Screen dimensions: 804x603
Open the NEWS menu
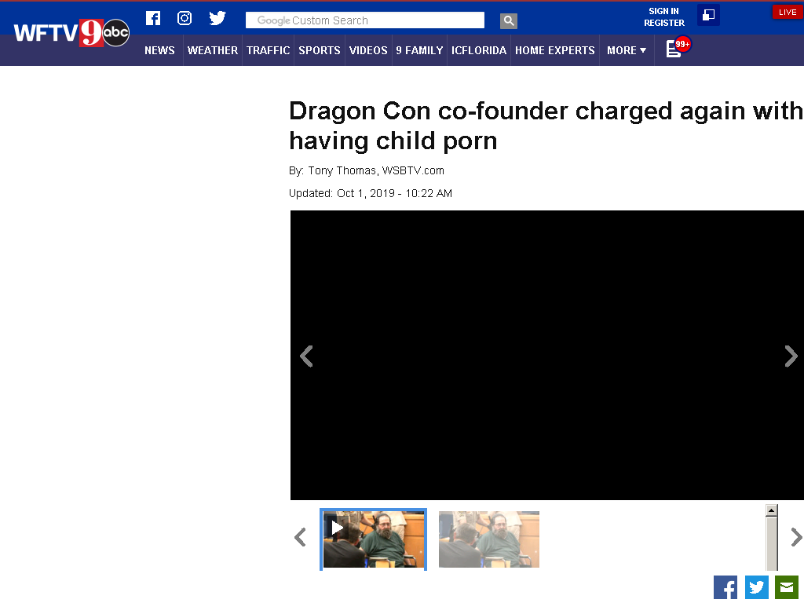click(x=159, y=50)
